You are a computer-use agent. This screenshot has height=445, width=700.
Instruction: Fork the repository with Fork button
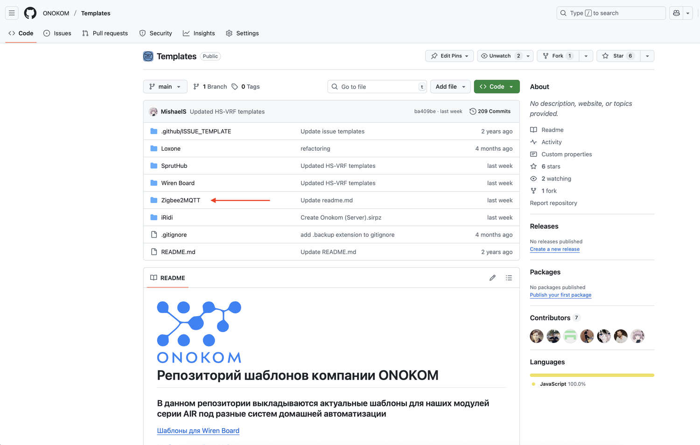pos(558,56)
